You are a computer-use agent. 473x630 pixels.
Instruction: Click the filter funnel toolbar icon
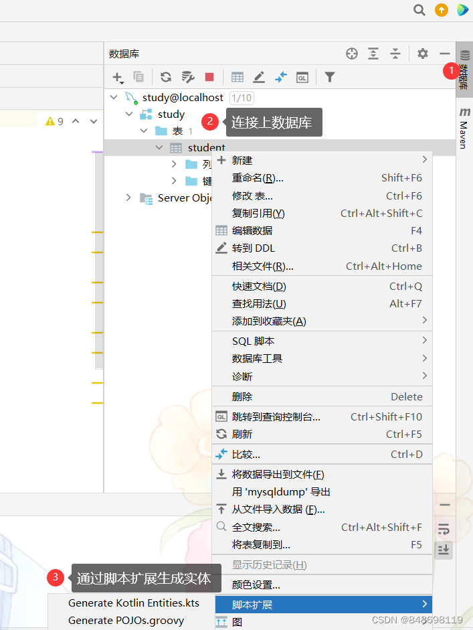tap(330, 77)
